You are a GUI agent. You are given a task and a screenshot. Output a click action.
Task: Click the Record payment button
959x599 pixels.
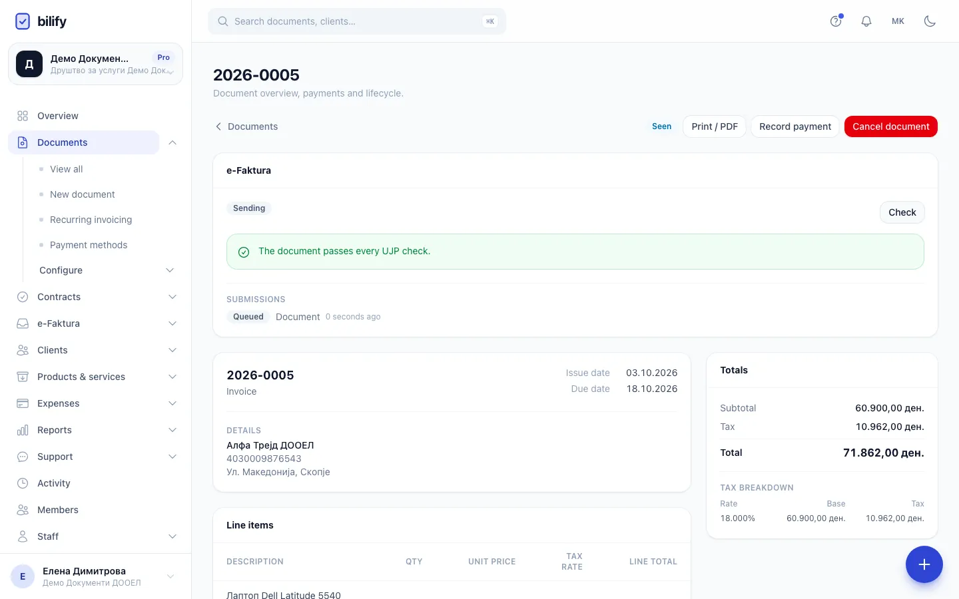pos(795,126)
